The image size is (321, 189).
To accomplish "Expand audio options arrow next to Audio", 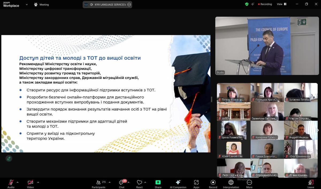I will (18, 182).
